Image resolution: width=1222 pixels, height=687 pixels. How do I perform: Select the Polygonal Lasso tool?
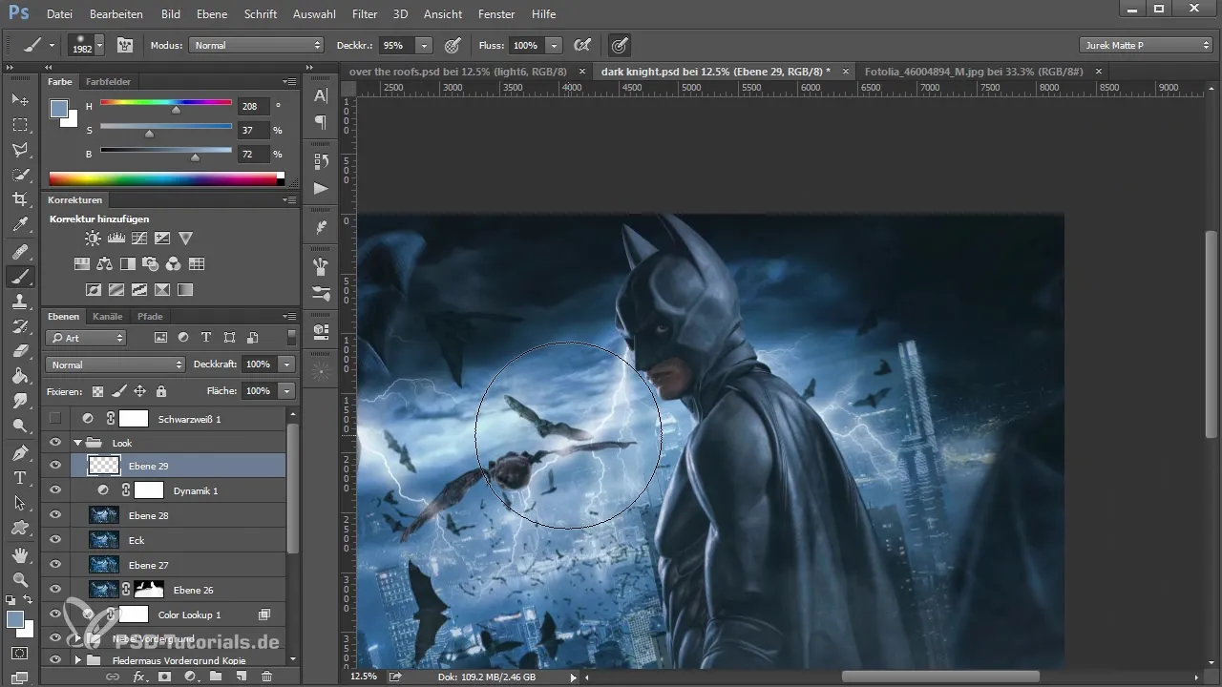tap(20, 150)
